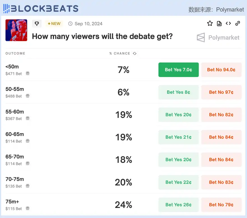Open the 65-70m outcome row

click(x=15, y=157)
